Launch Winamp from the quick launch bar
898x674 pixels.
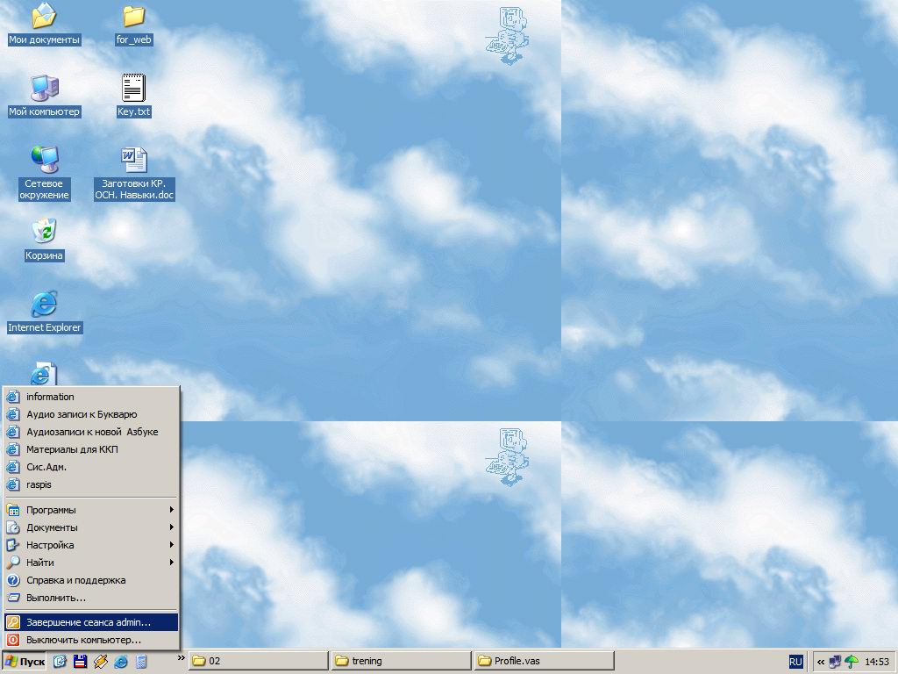[100, 662]
